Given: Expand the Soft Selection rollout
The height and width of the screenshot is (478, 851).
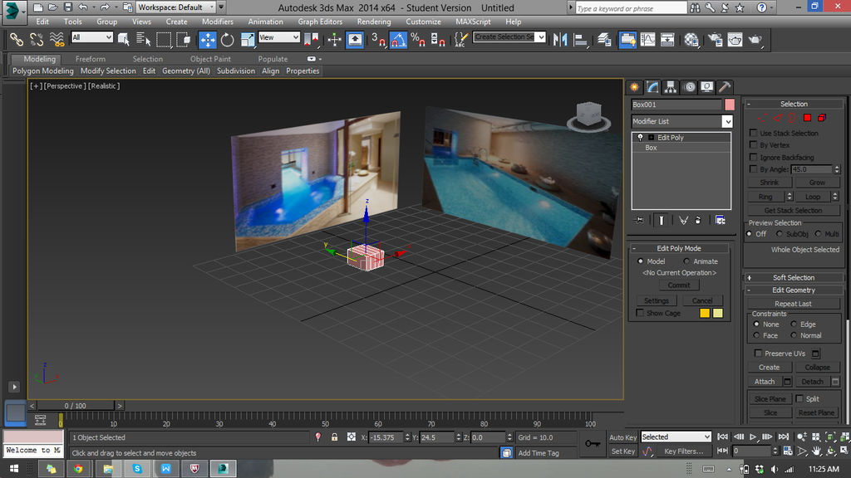Looking at the screenshot, I should [794, 277].
